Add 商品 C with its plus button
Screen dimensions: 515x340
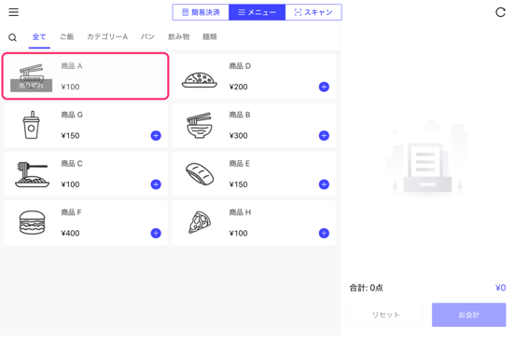coord(156,184)
